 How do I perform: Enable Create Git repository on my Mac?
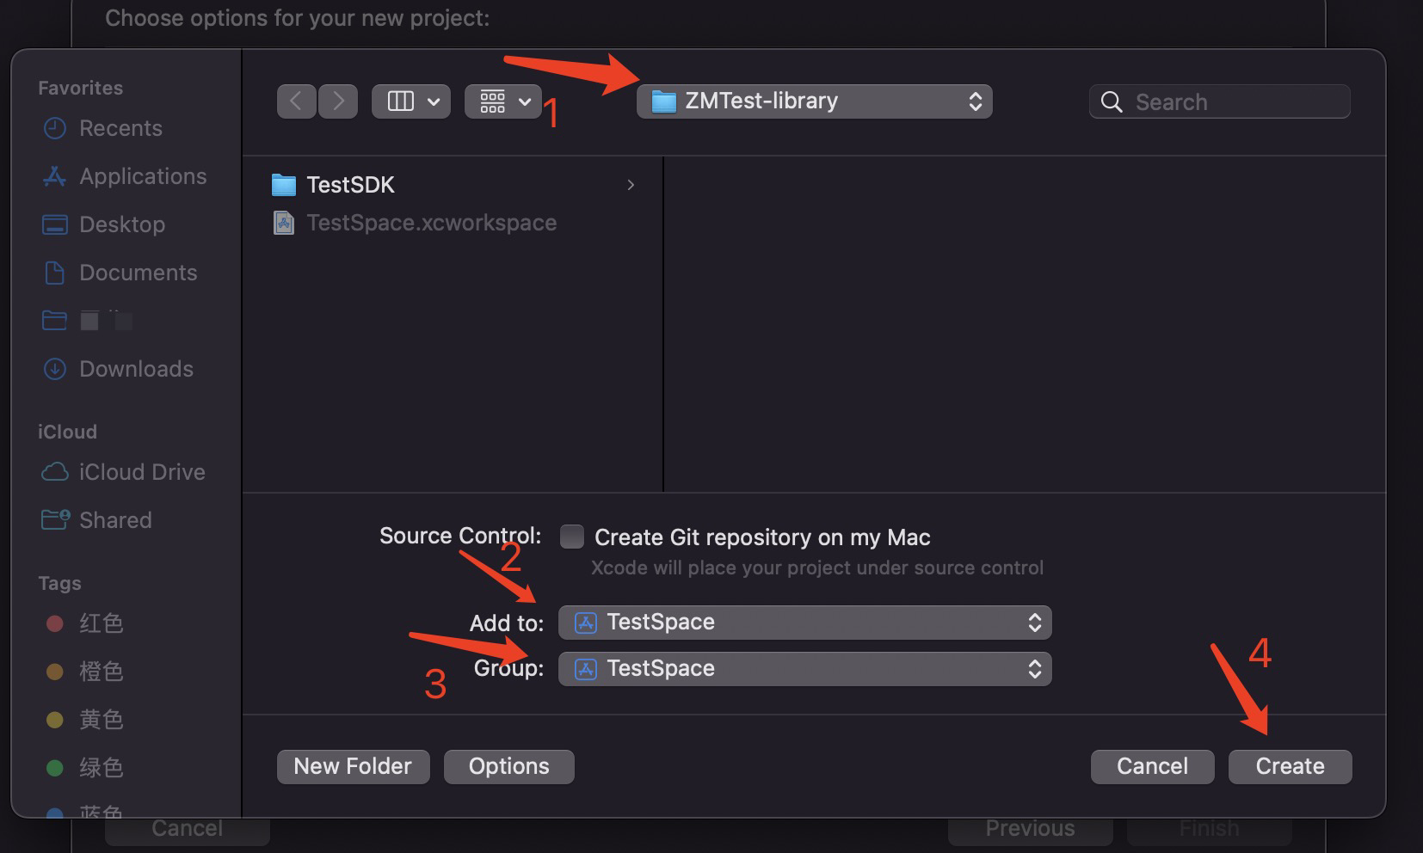(572, 537)
